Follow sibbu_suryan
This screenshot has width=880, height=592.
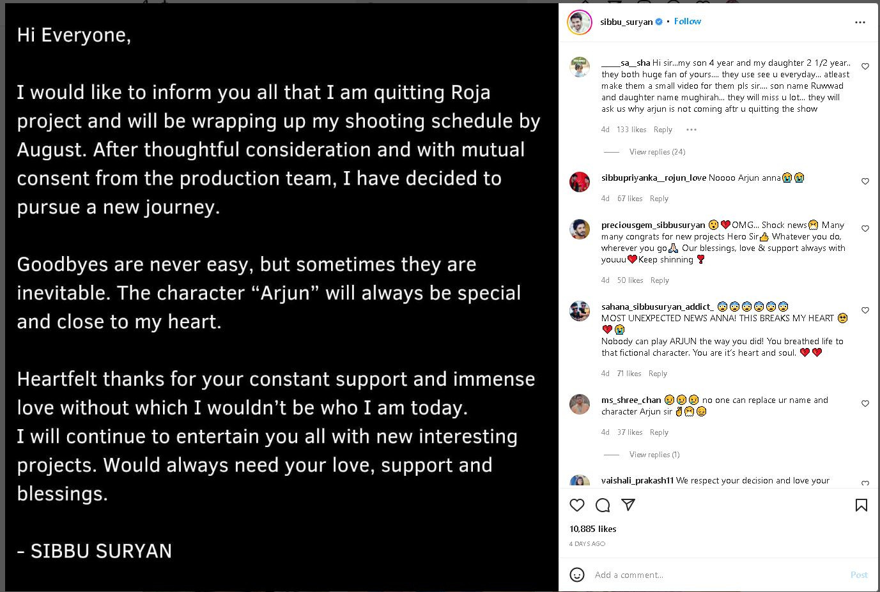688,21
